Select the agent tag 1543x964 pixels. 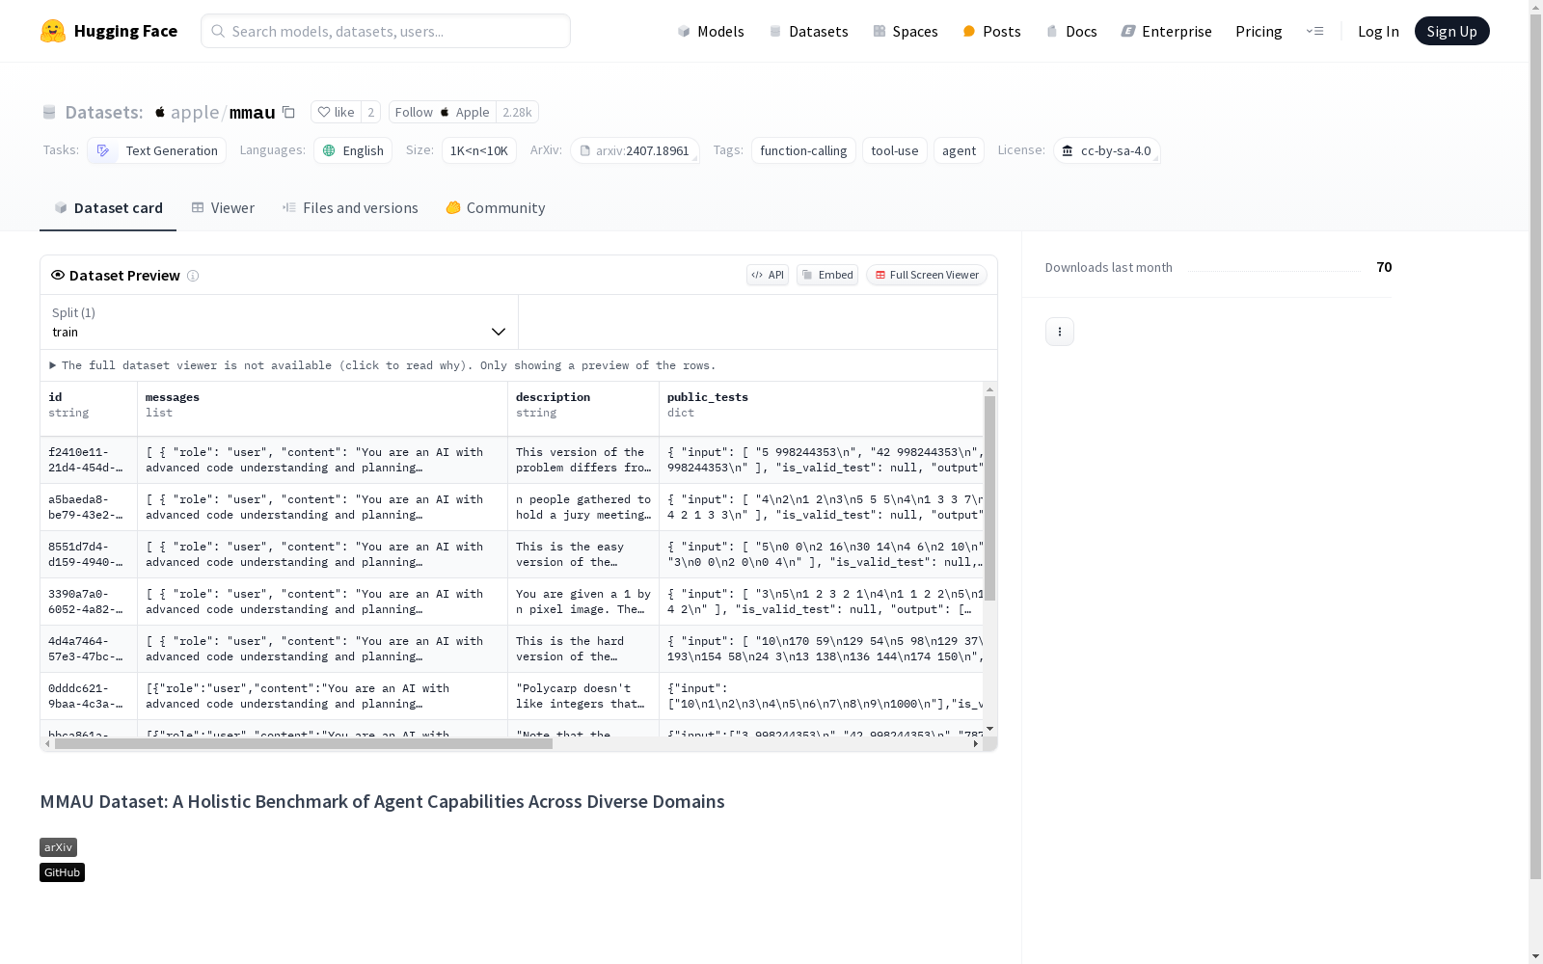coord(959,150)
